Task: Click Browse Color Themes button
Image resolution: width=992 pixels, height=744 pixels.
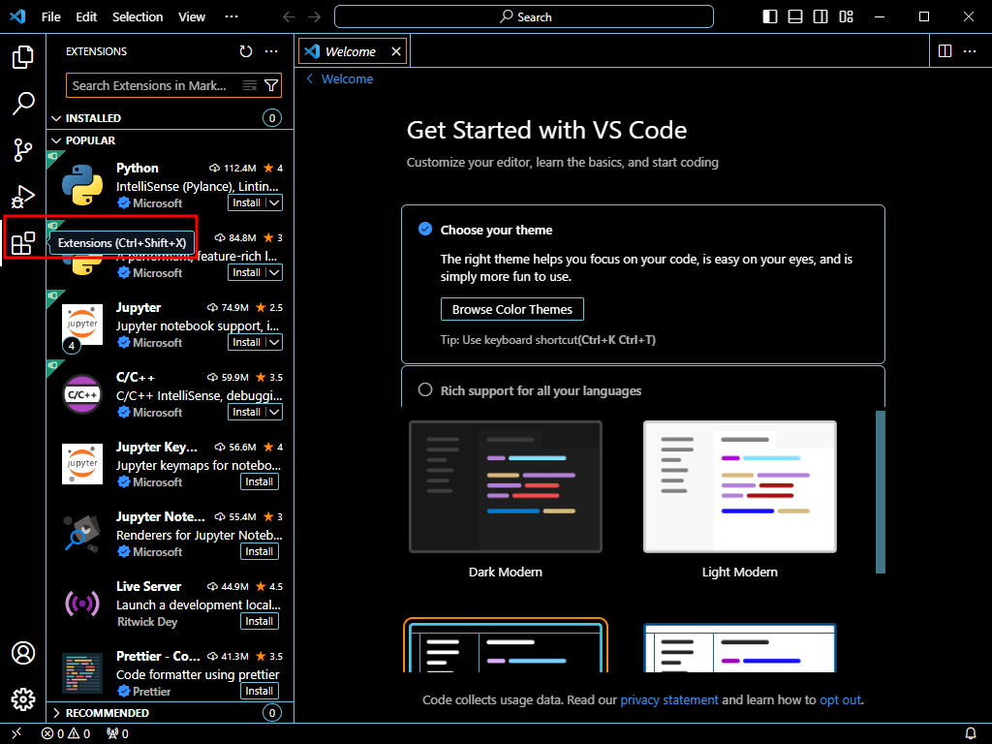Action: [511, 309]
